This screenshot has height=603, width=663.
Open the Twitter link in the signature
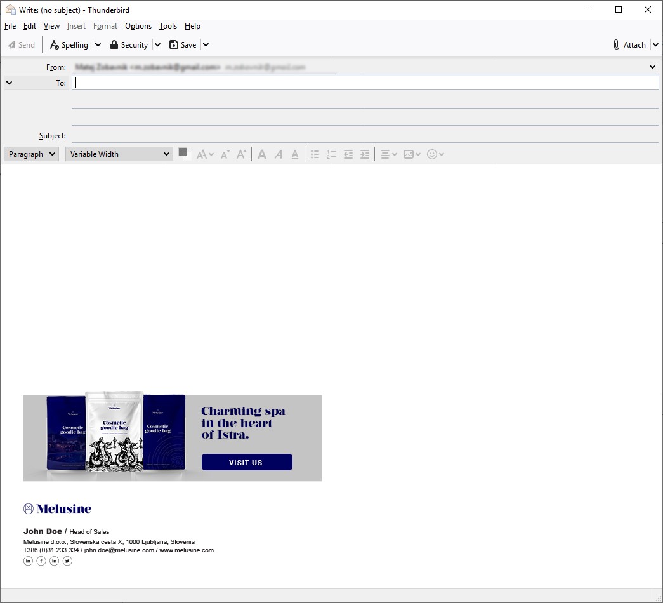tap(67, 560)
